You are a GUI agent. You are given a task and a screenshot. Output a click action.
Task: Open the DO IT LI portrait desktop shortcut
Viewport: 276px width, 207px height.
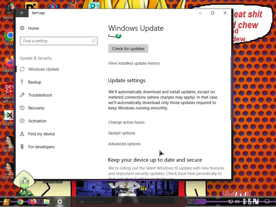(x=8, y=144)
